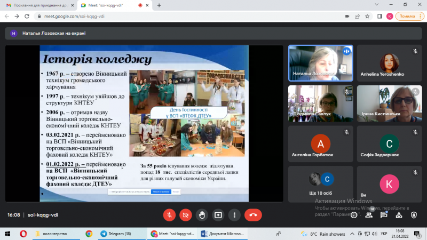The height and width of the screenshot is (240, 427).
Task: Click the Помилка update button
Action: tap(409, 17)
